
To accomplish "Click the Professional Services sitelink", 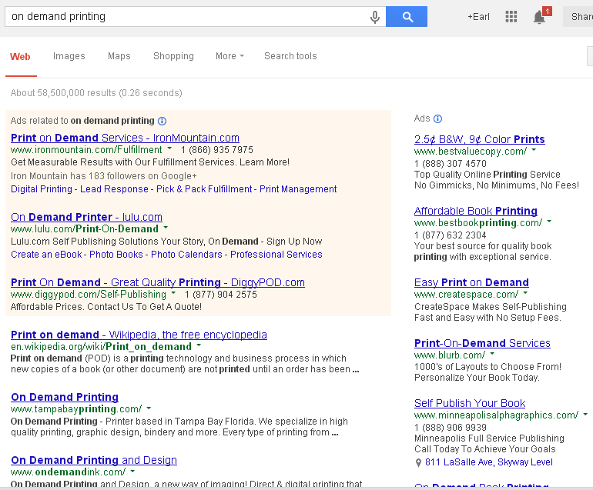I will (x=276, y=255).
